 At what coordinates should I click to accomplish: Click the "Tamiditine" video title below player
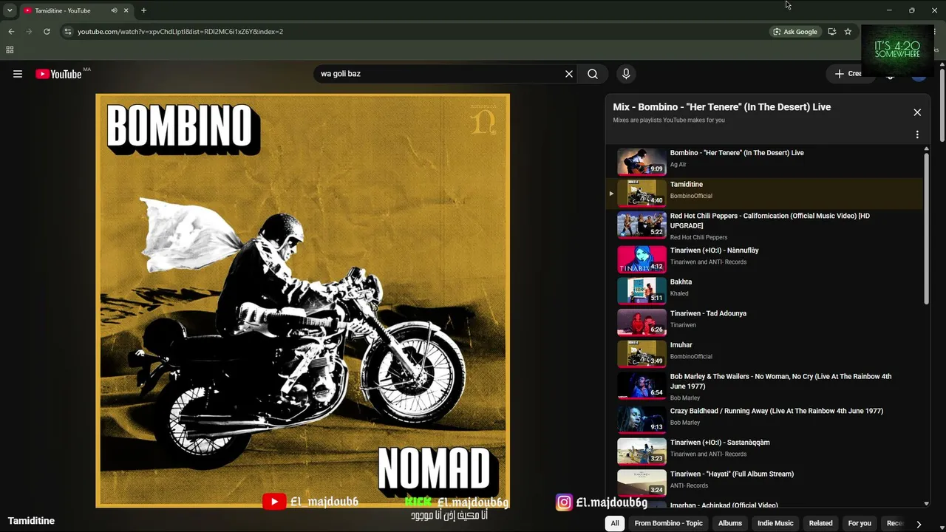31,521
